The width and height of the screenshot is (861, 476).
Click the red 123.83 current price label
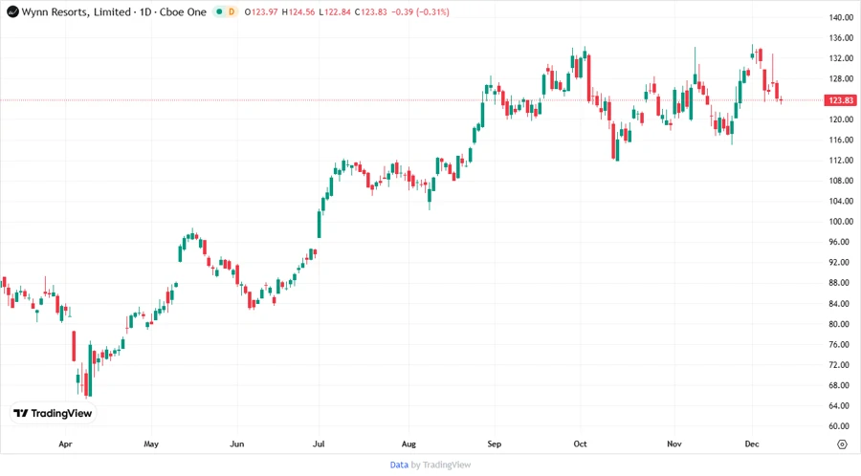(x=841, y=99)
